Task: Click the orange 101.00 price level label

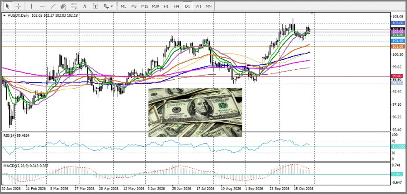Action: tap(398, 46)
